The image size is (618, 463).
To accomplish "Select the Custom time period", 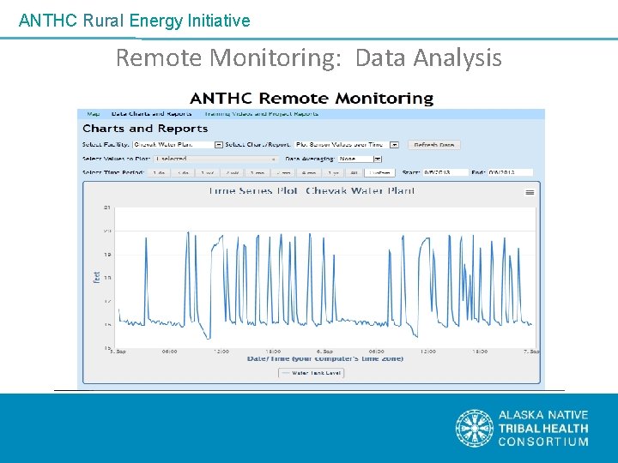I will 379,173.
